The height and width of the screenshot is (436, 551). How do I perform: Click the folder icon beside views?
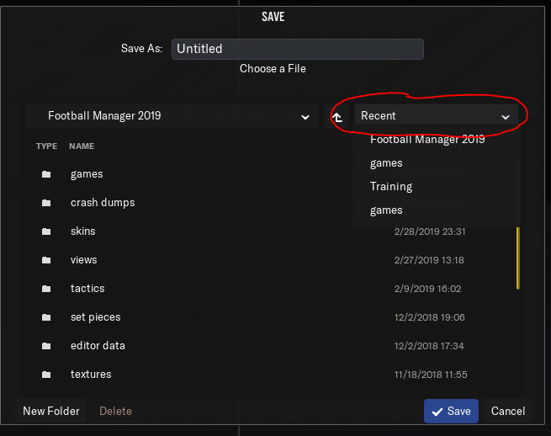46,260
